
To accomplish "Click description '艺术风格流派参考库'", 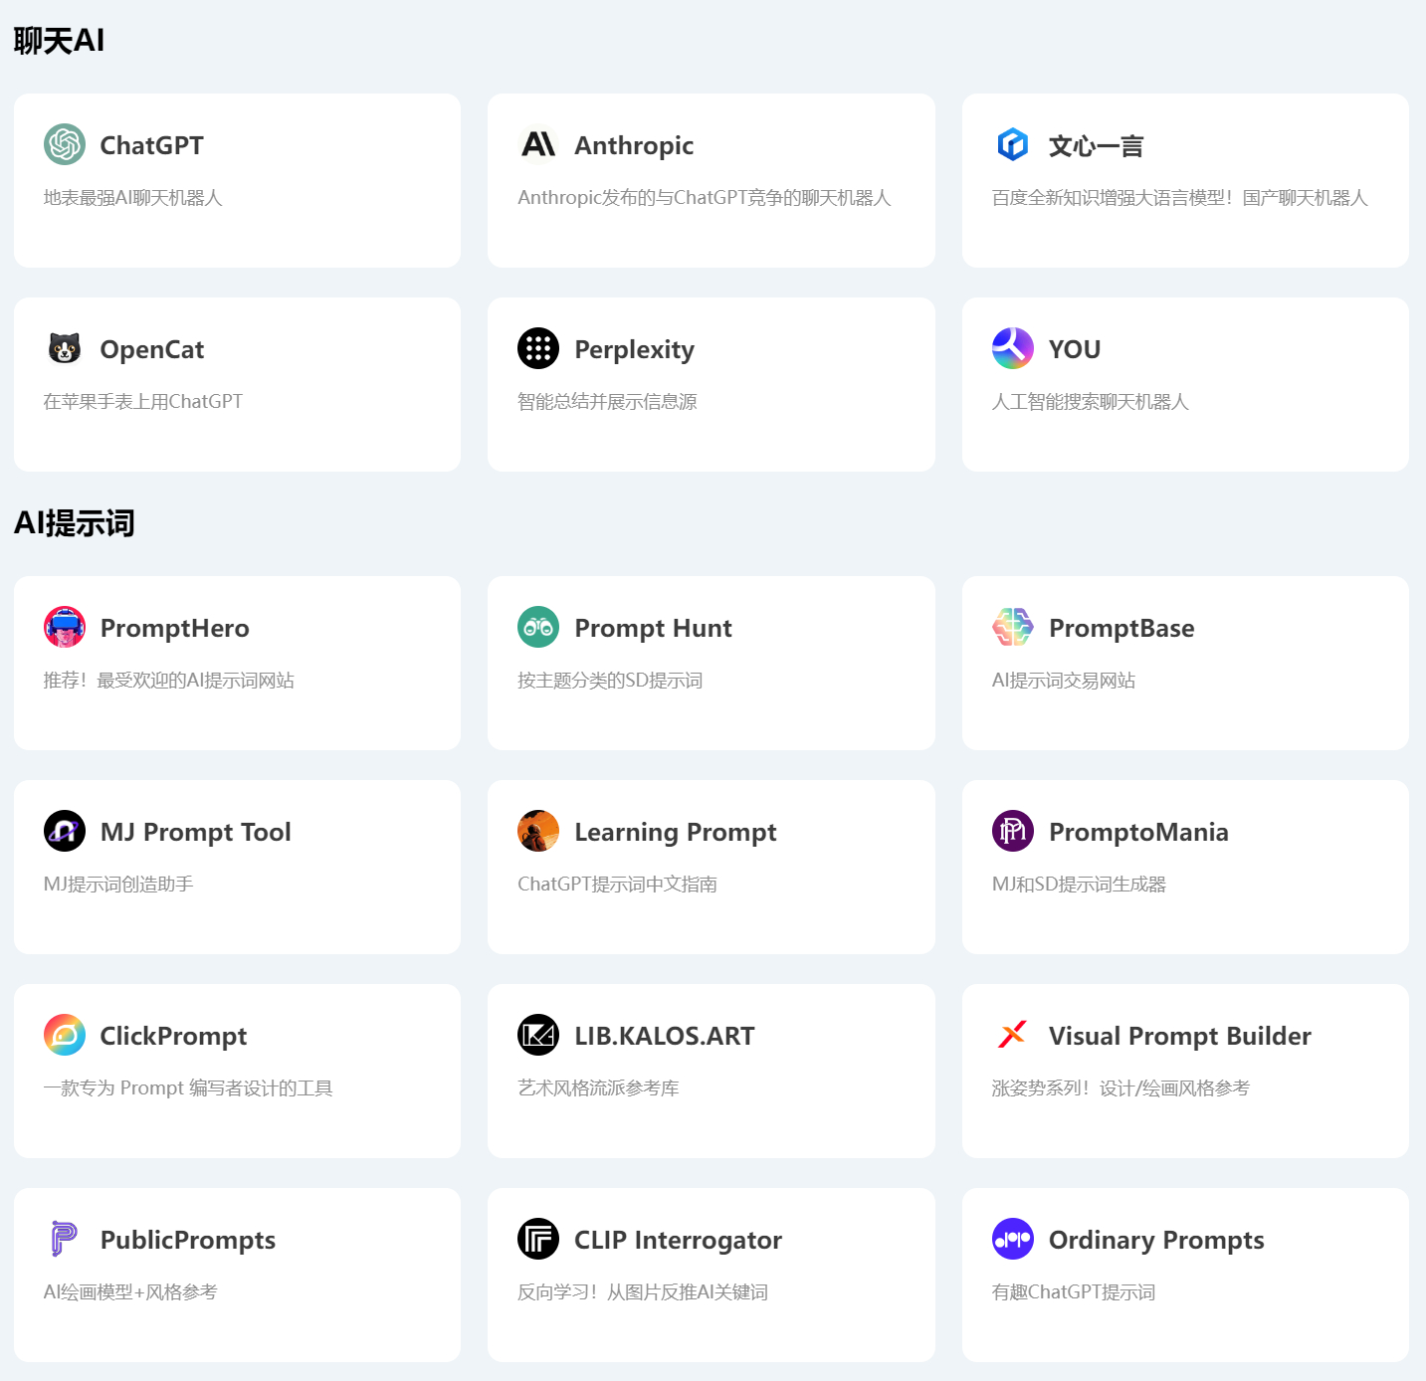I will point(598,1088).
